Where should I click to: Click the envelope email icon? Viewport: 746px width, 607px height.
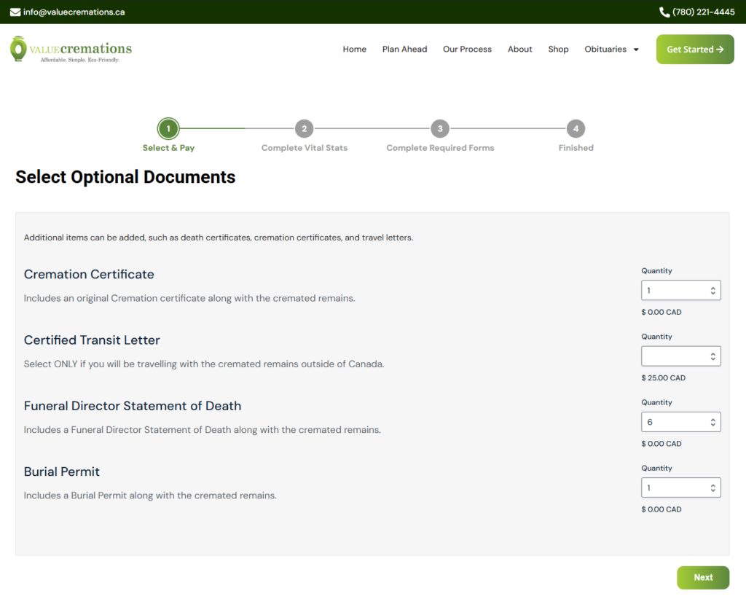(x=15, y=12)
